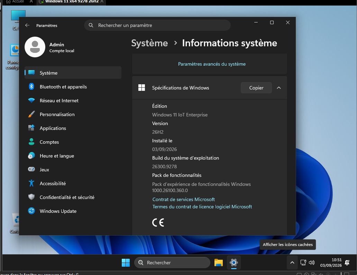Click Panneau de configuration desktop icon
The height and width of the screenshot is (275, 357).
coord(13,57)
